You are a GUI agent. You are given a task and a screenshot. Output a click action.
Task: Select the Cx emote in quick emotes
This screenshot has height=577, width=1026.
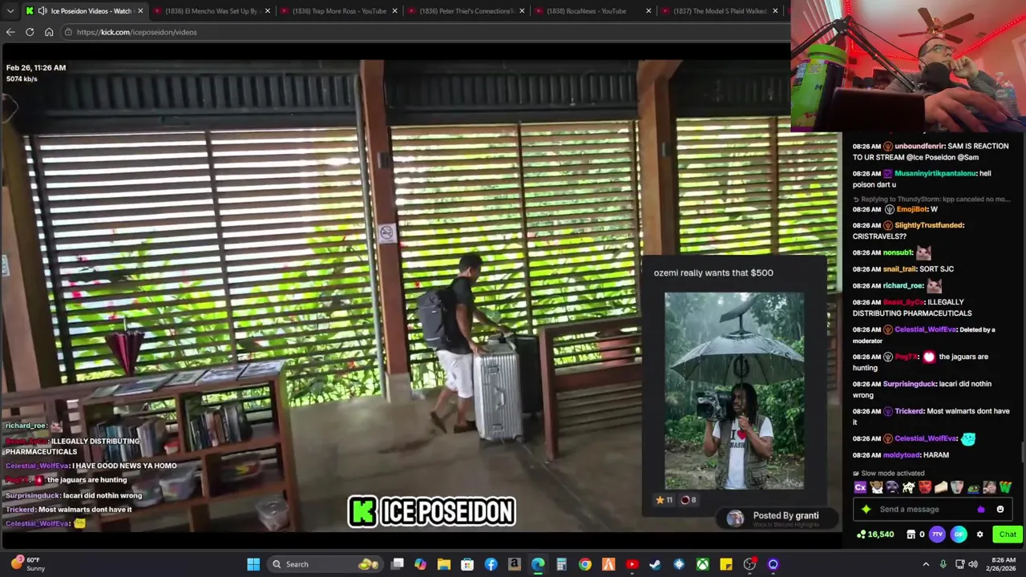point(860,487)
